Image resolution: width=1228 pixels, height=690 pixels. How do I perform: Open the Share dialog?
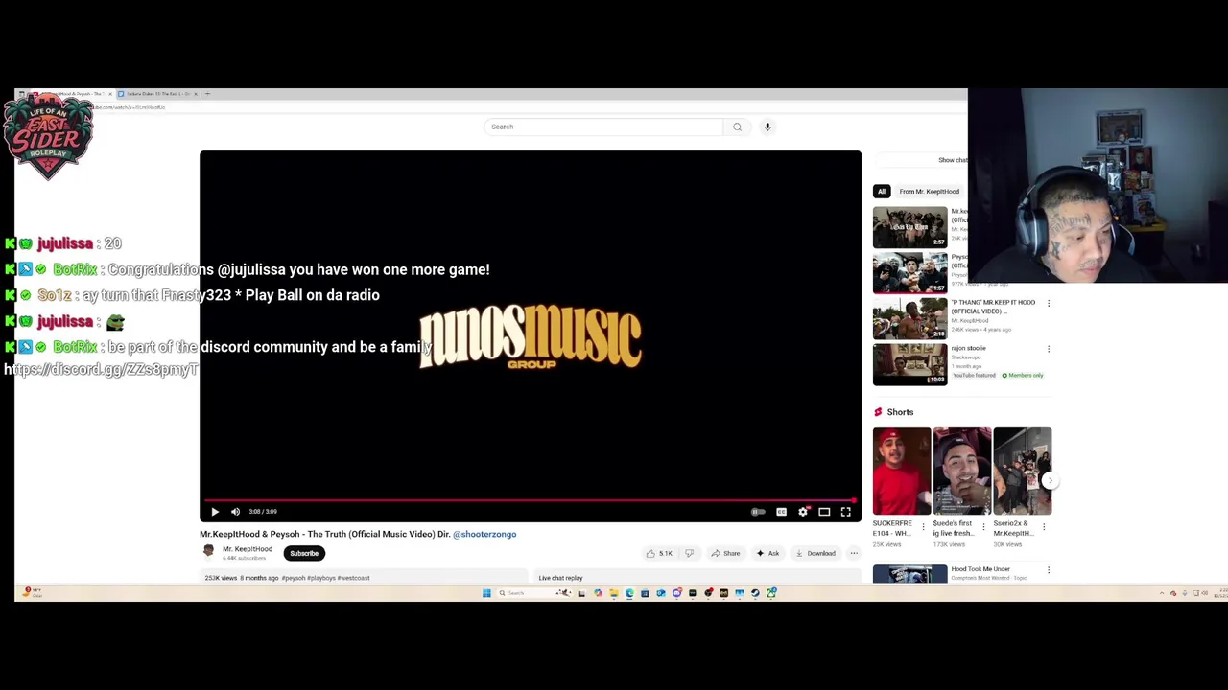[x=725, y=553]
